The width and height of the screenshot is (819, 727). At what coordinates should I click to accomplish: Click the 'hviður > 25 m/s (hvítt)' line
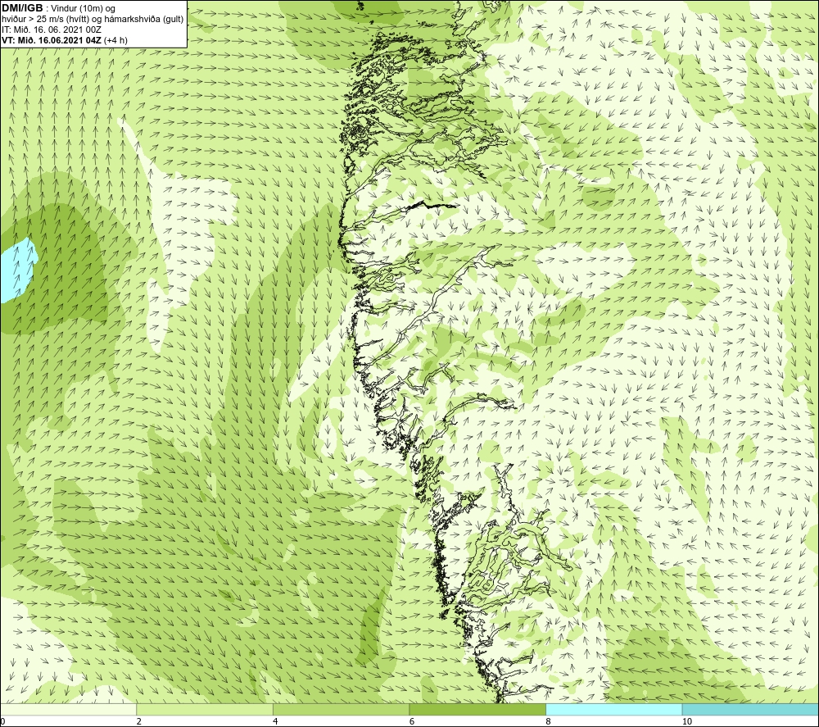point(93,19)
